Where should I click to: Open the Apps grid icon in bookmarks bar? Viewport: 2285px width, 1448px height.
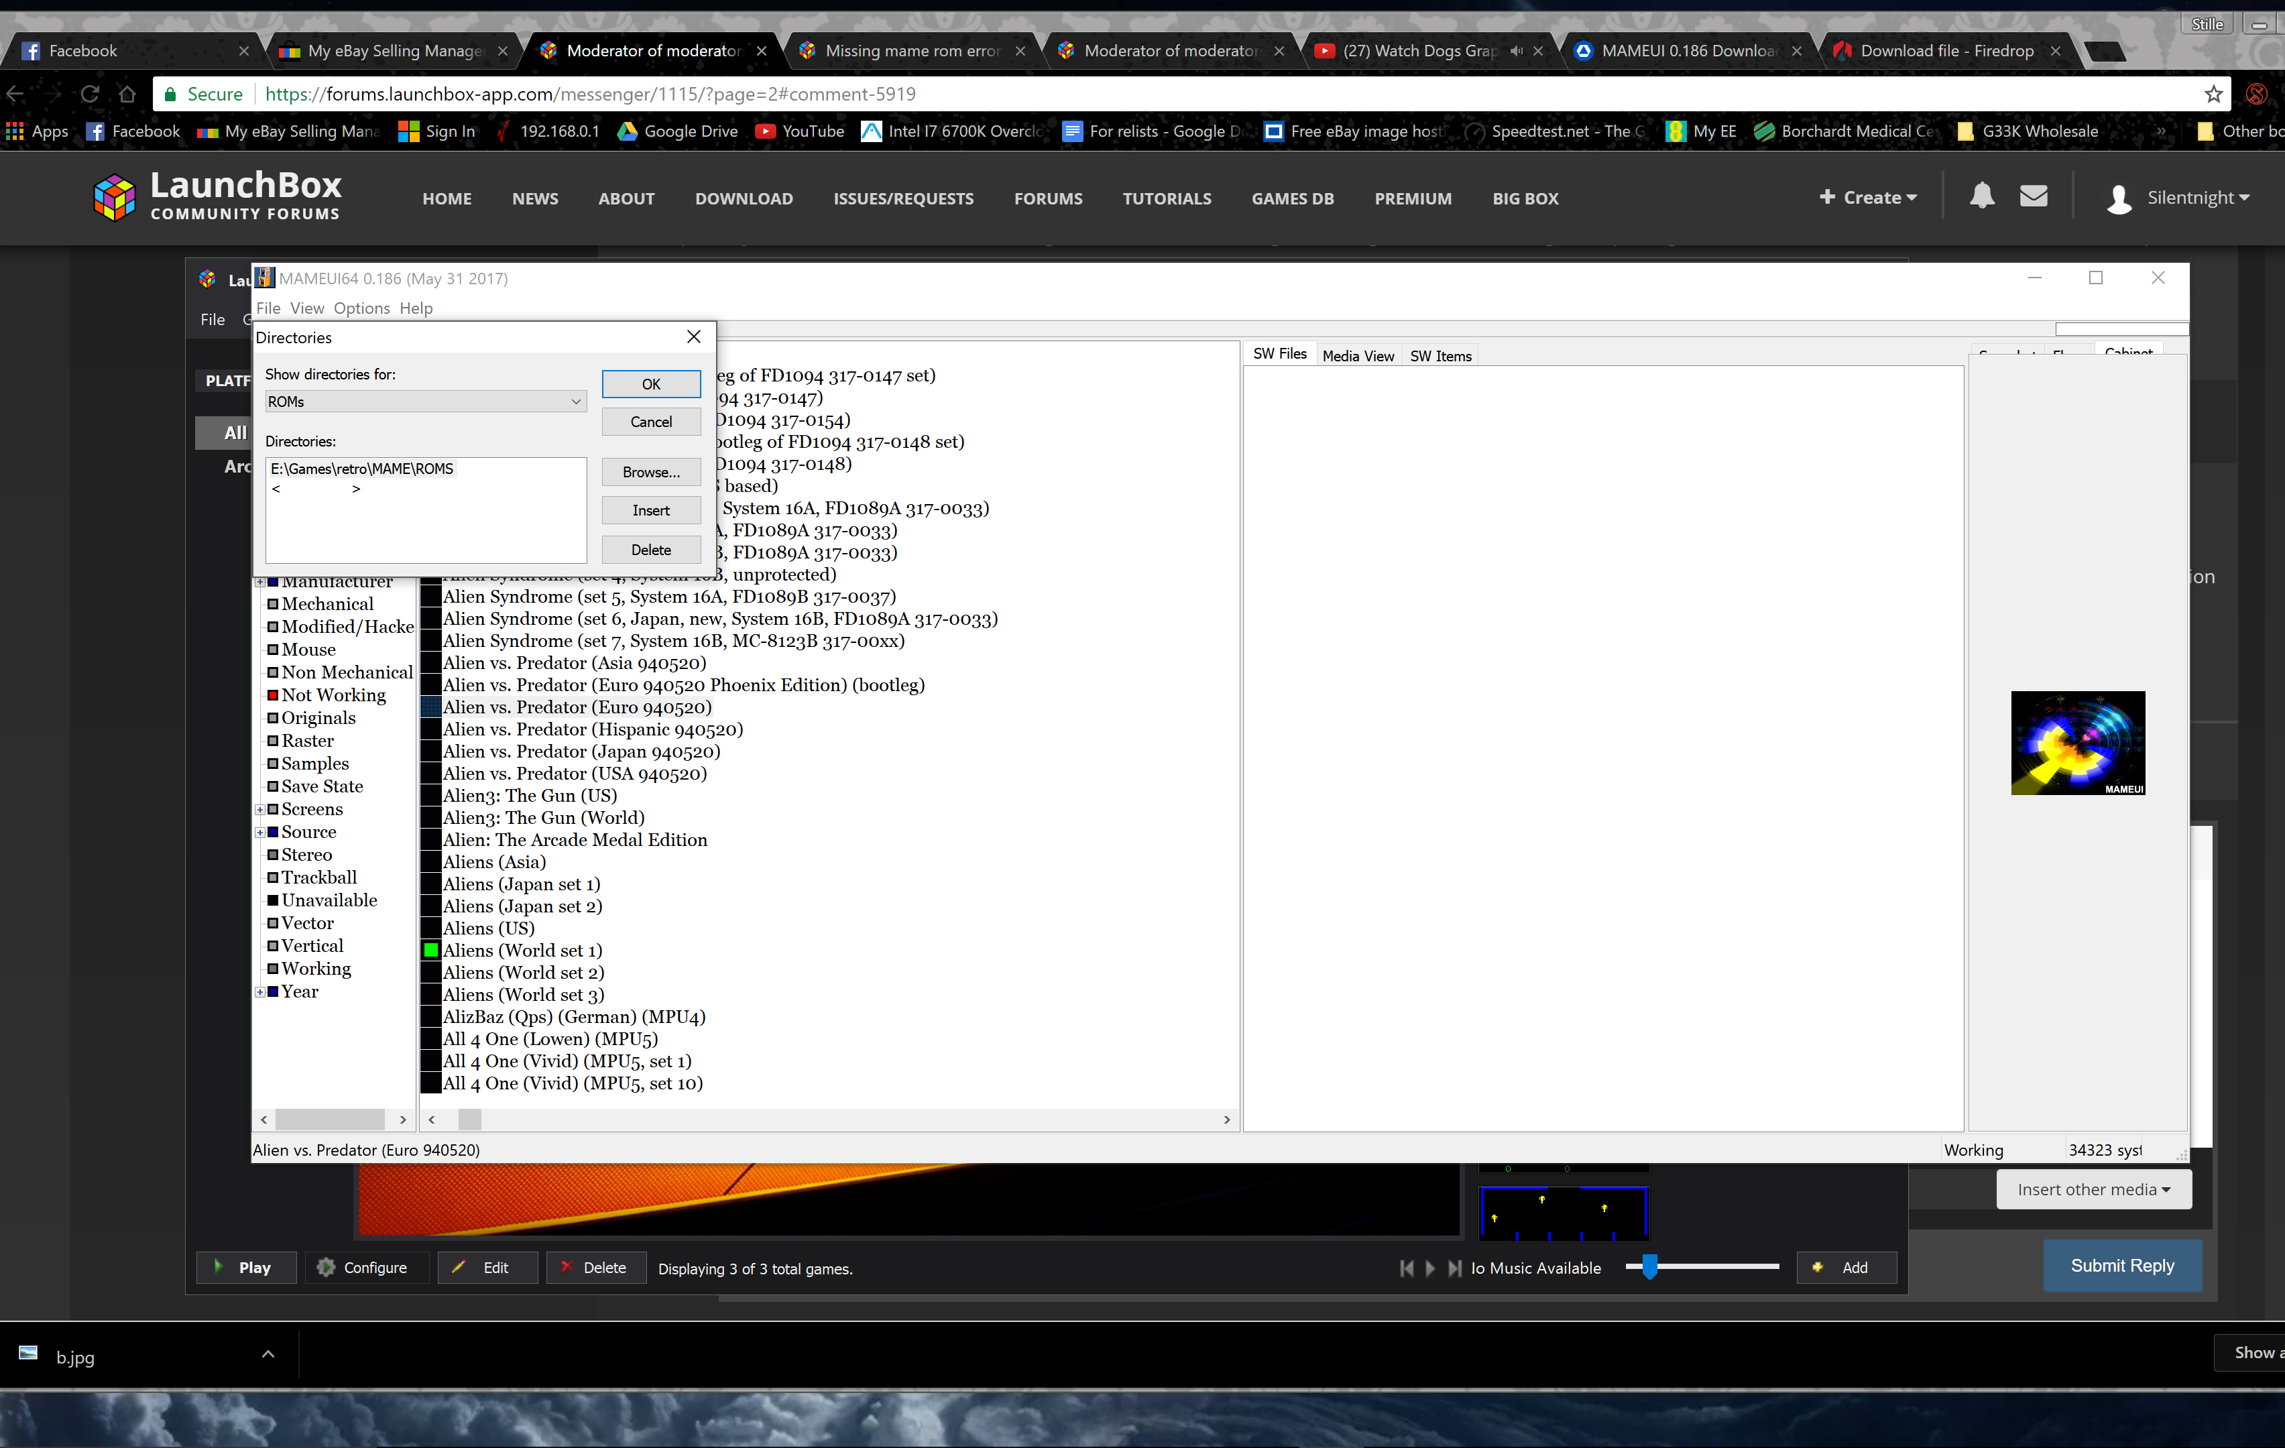point(15,131)
